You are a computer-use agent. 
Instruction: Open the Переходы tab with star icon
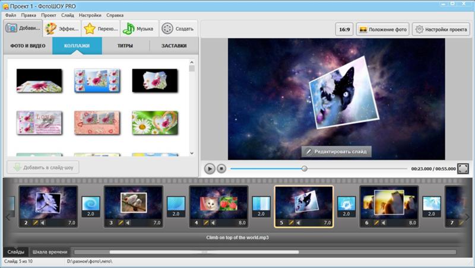[101, 28]
